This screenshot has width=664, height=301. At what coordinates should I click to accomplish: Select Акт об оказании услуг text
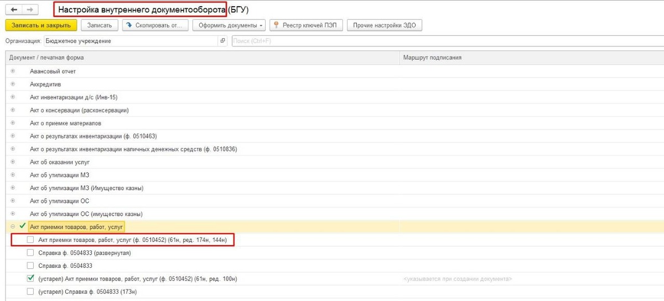60,162
